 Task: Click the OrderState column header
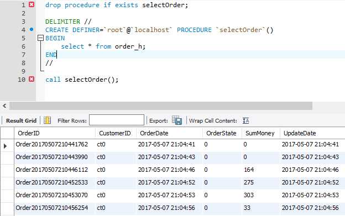[222, 133]
